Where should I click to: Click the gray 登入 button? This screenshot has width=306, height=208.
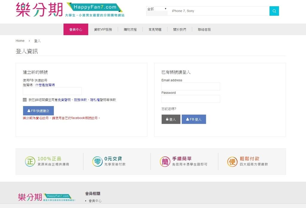pos(171,119)
